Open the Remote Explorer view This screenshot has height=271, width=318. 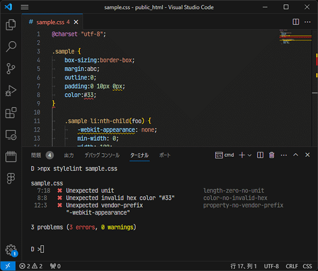11,135
